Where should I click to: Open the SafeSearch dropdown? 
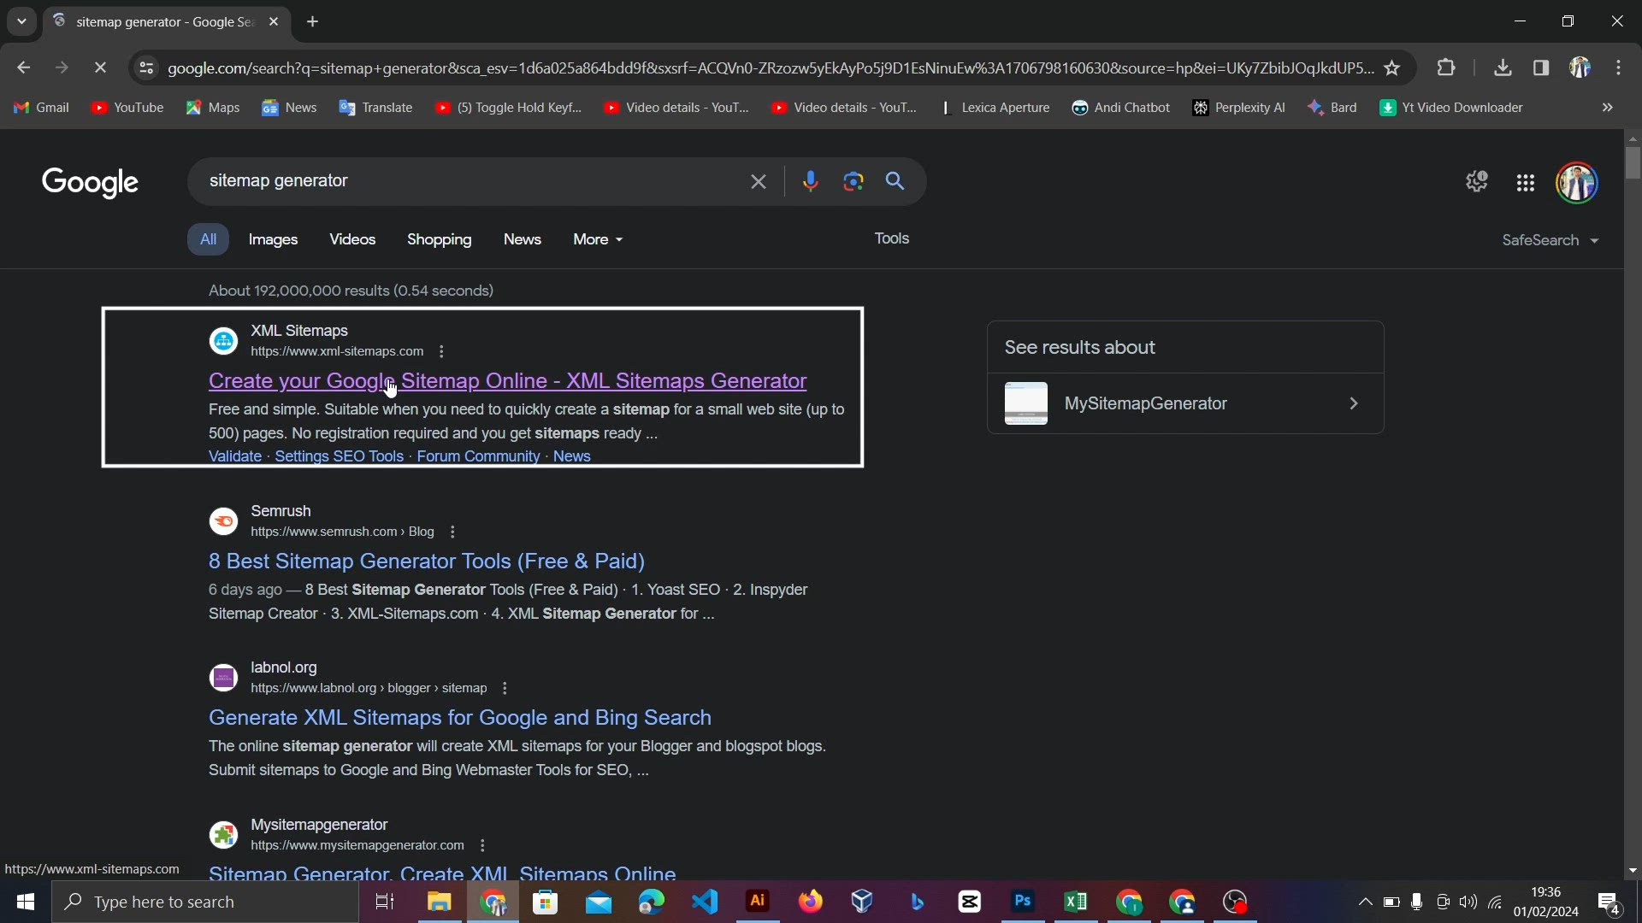(1550, 240)
